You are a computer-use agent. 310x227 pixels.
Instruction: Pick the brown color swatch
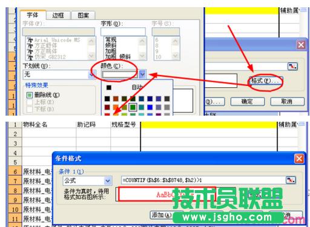116,99
